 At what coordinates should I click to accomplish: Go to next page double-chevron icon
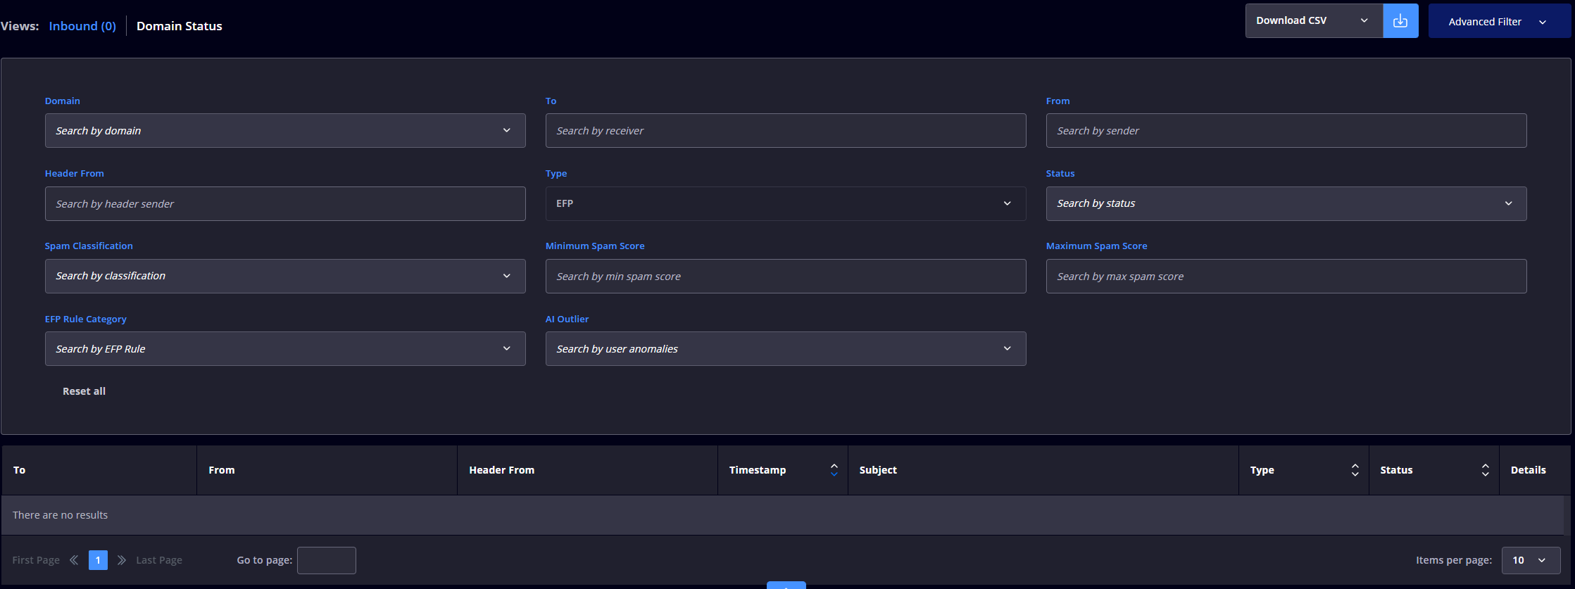coord(122,560)
